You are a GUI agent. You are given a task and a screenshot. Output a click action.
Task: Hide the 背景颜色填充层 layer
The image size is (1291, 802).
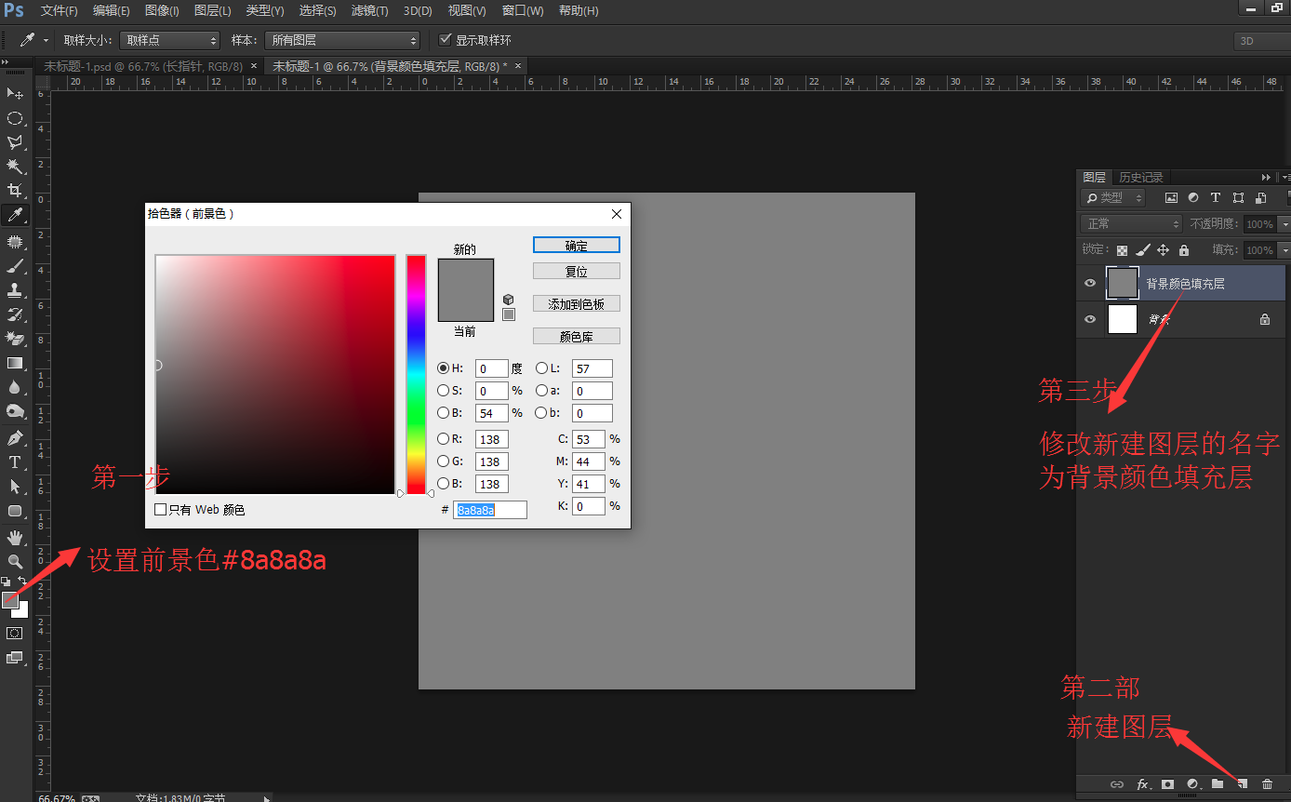click(1090, 284)
